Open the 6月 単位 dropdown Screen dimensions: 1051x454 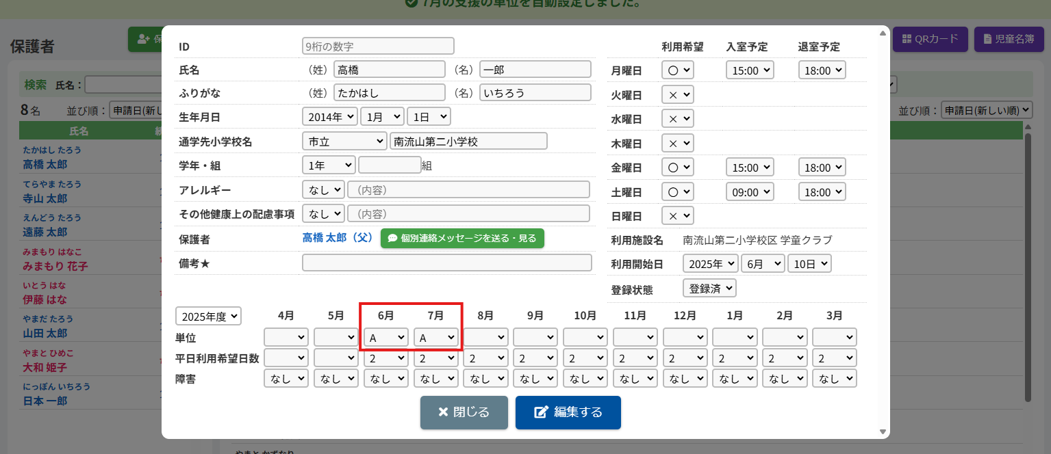point(386,338)
